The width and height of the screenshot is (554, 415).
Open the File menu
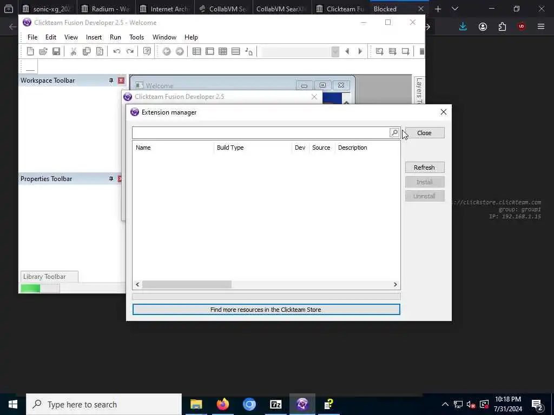point(32,37)
